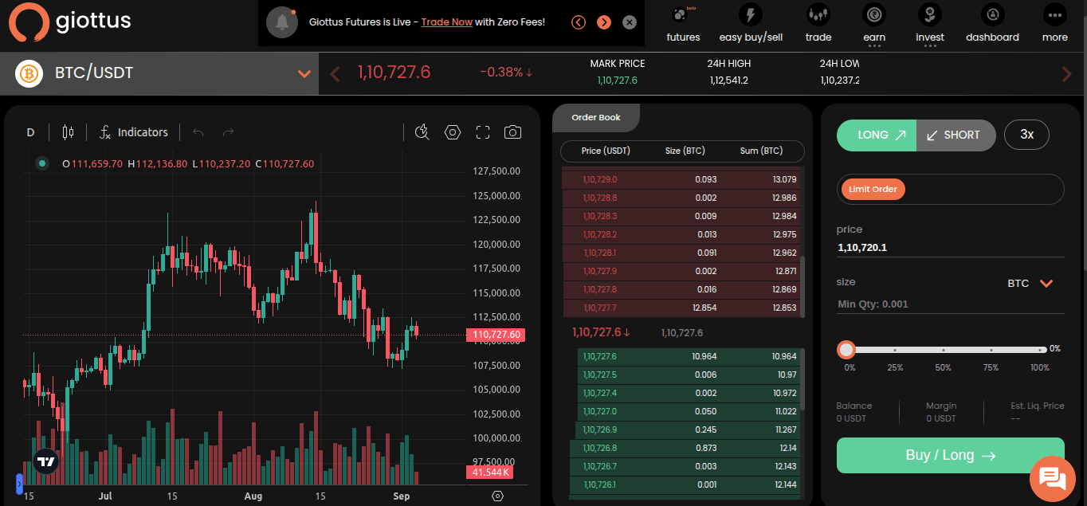Click the size slider handle
This screenshot has width=1087, height=506.
point(846,350)
